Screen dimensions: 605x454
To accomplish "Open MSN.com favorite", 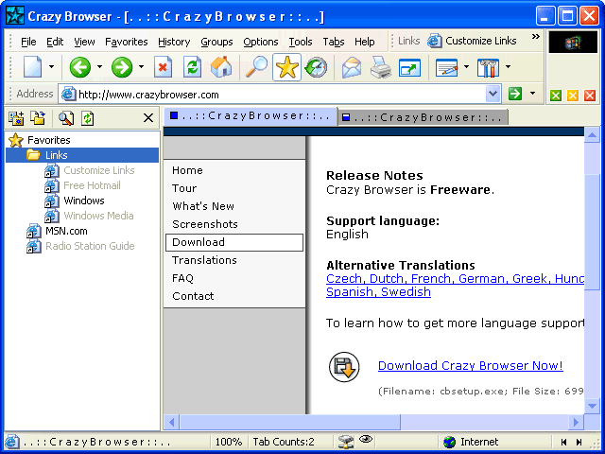I will click(x=66, y=231).
